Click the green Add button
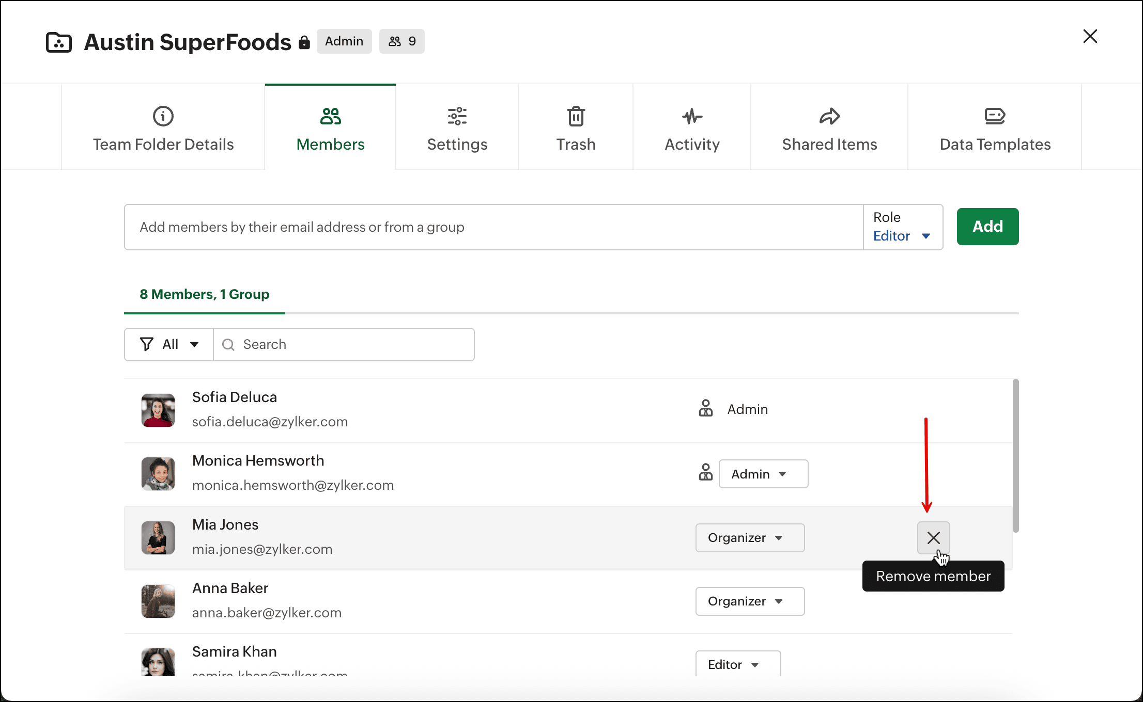The width and height of the screenshot is (1143, 702). (x=987, y=227)
